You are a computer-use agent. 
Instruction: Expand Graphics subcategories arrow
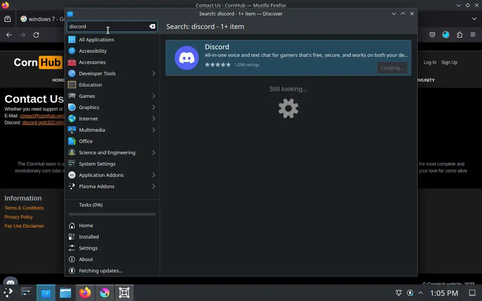pyautogui.click(x=154, y=107)
